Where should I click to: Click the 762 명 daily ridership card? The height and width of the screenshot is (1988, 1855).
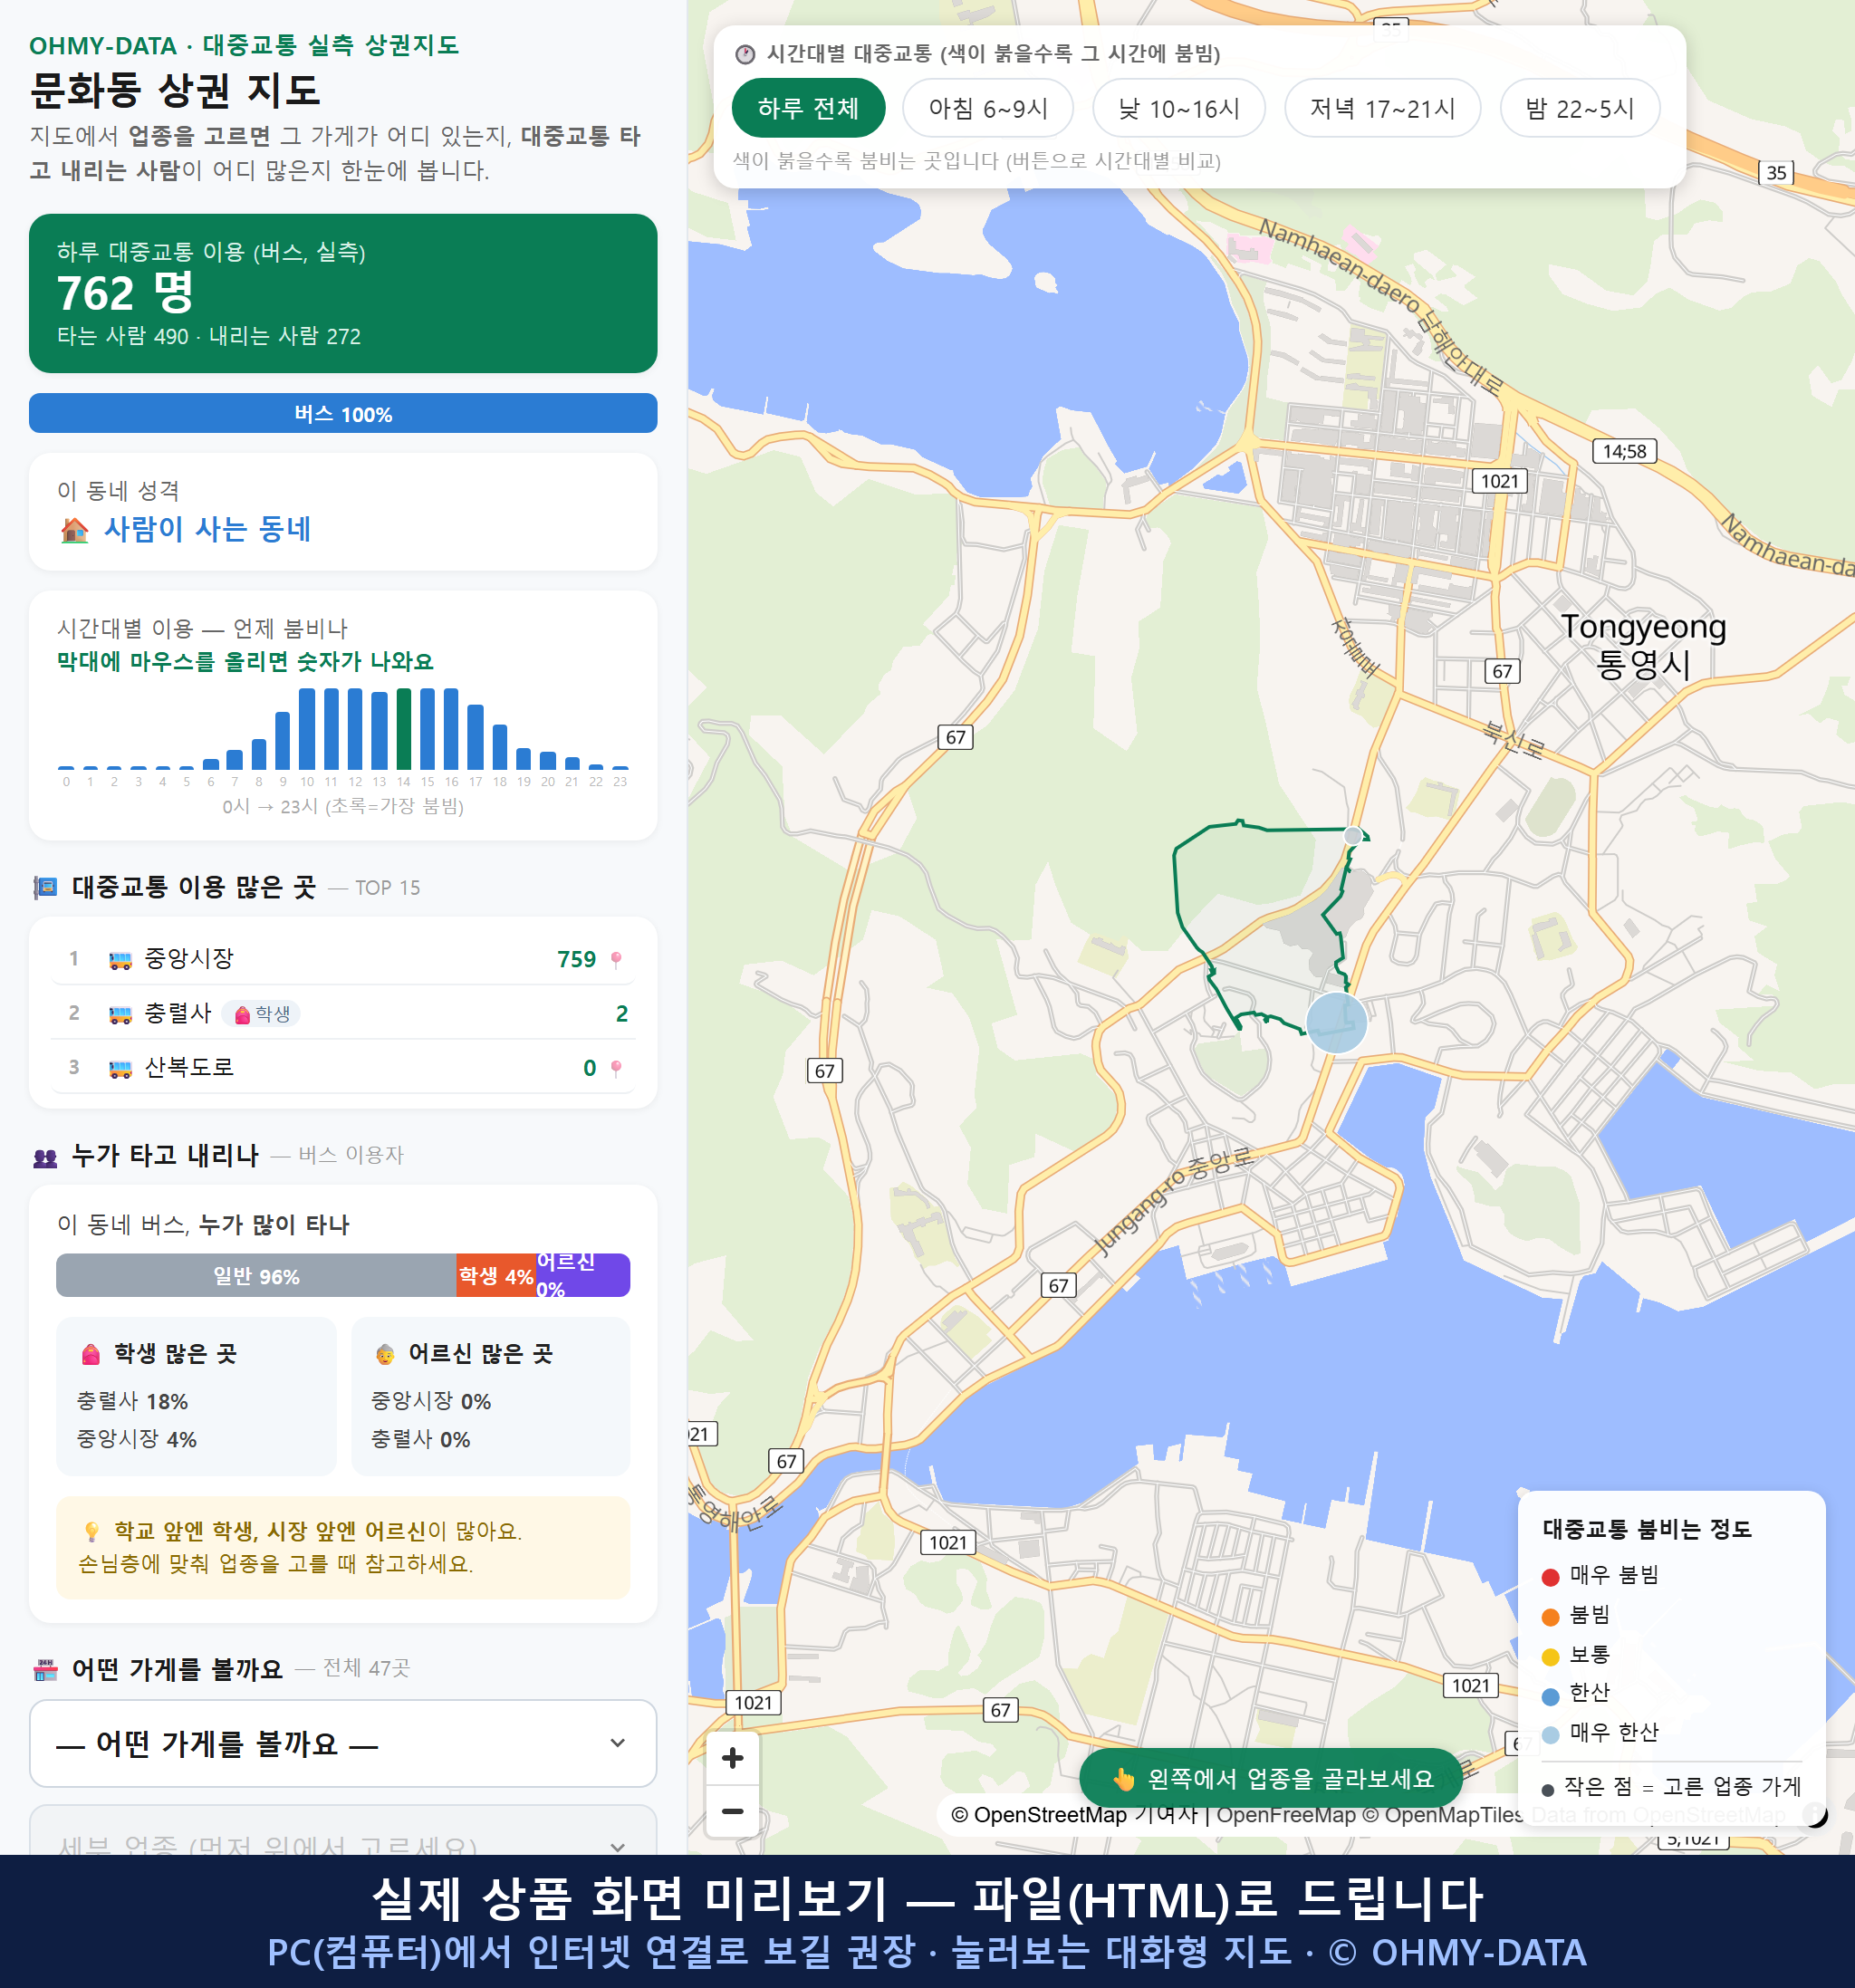tap(343, 293)
